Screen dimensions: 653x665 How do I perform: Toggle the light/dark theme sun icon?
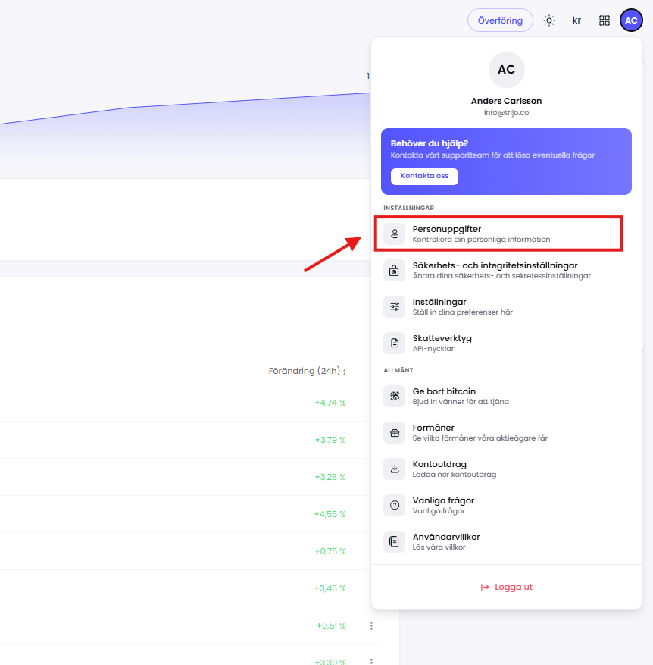(548, 20)
